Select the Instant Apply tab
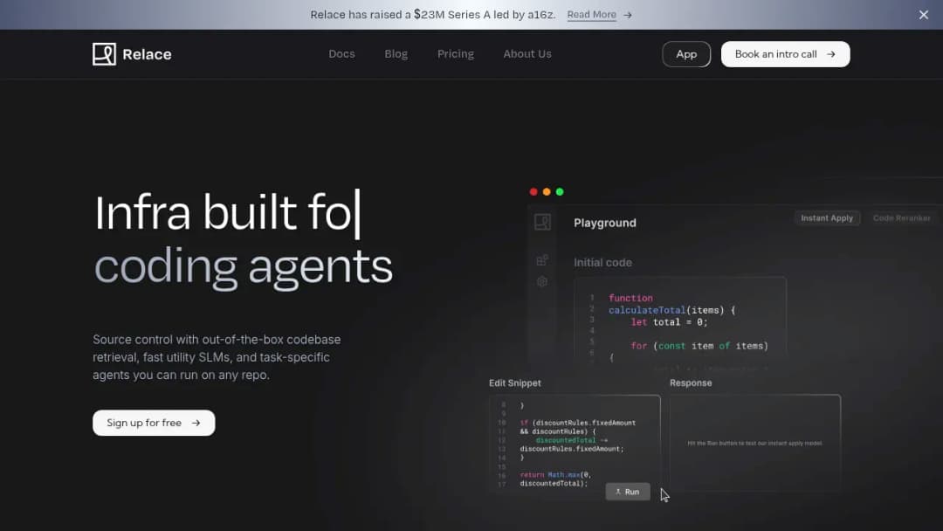The width and height of the screenshot is (943, 531). click(x=827, y=217)
